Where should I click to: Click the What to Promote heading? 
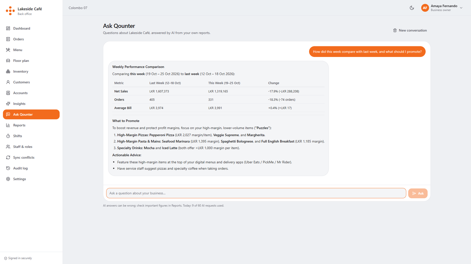coord(126,121)
